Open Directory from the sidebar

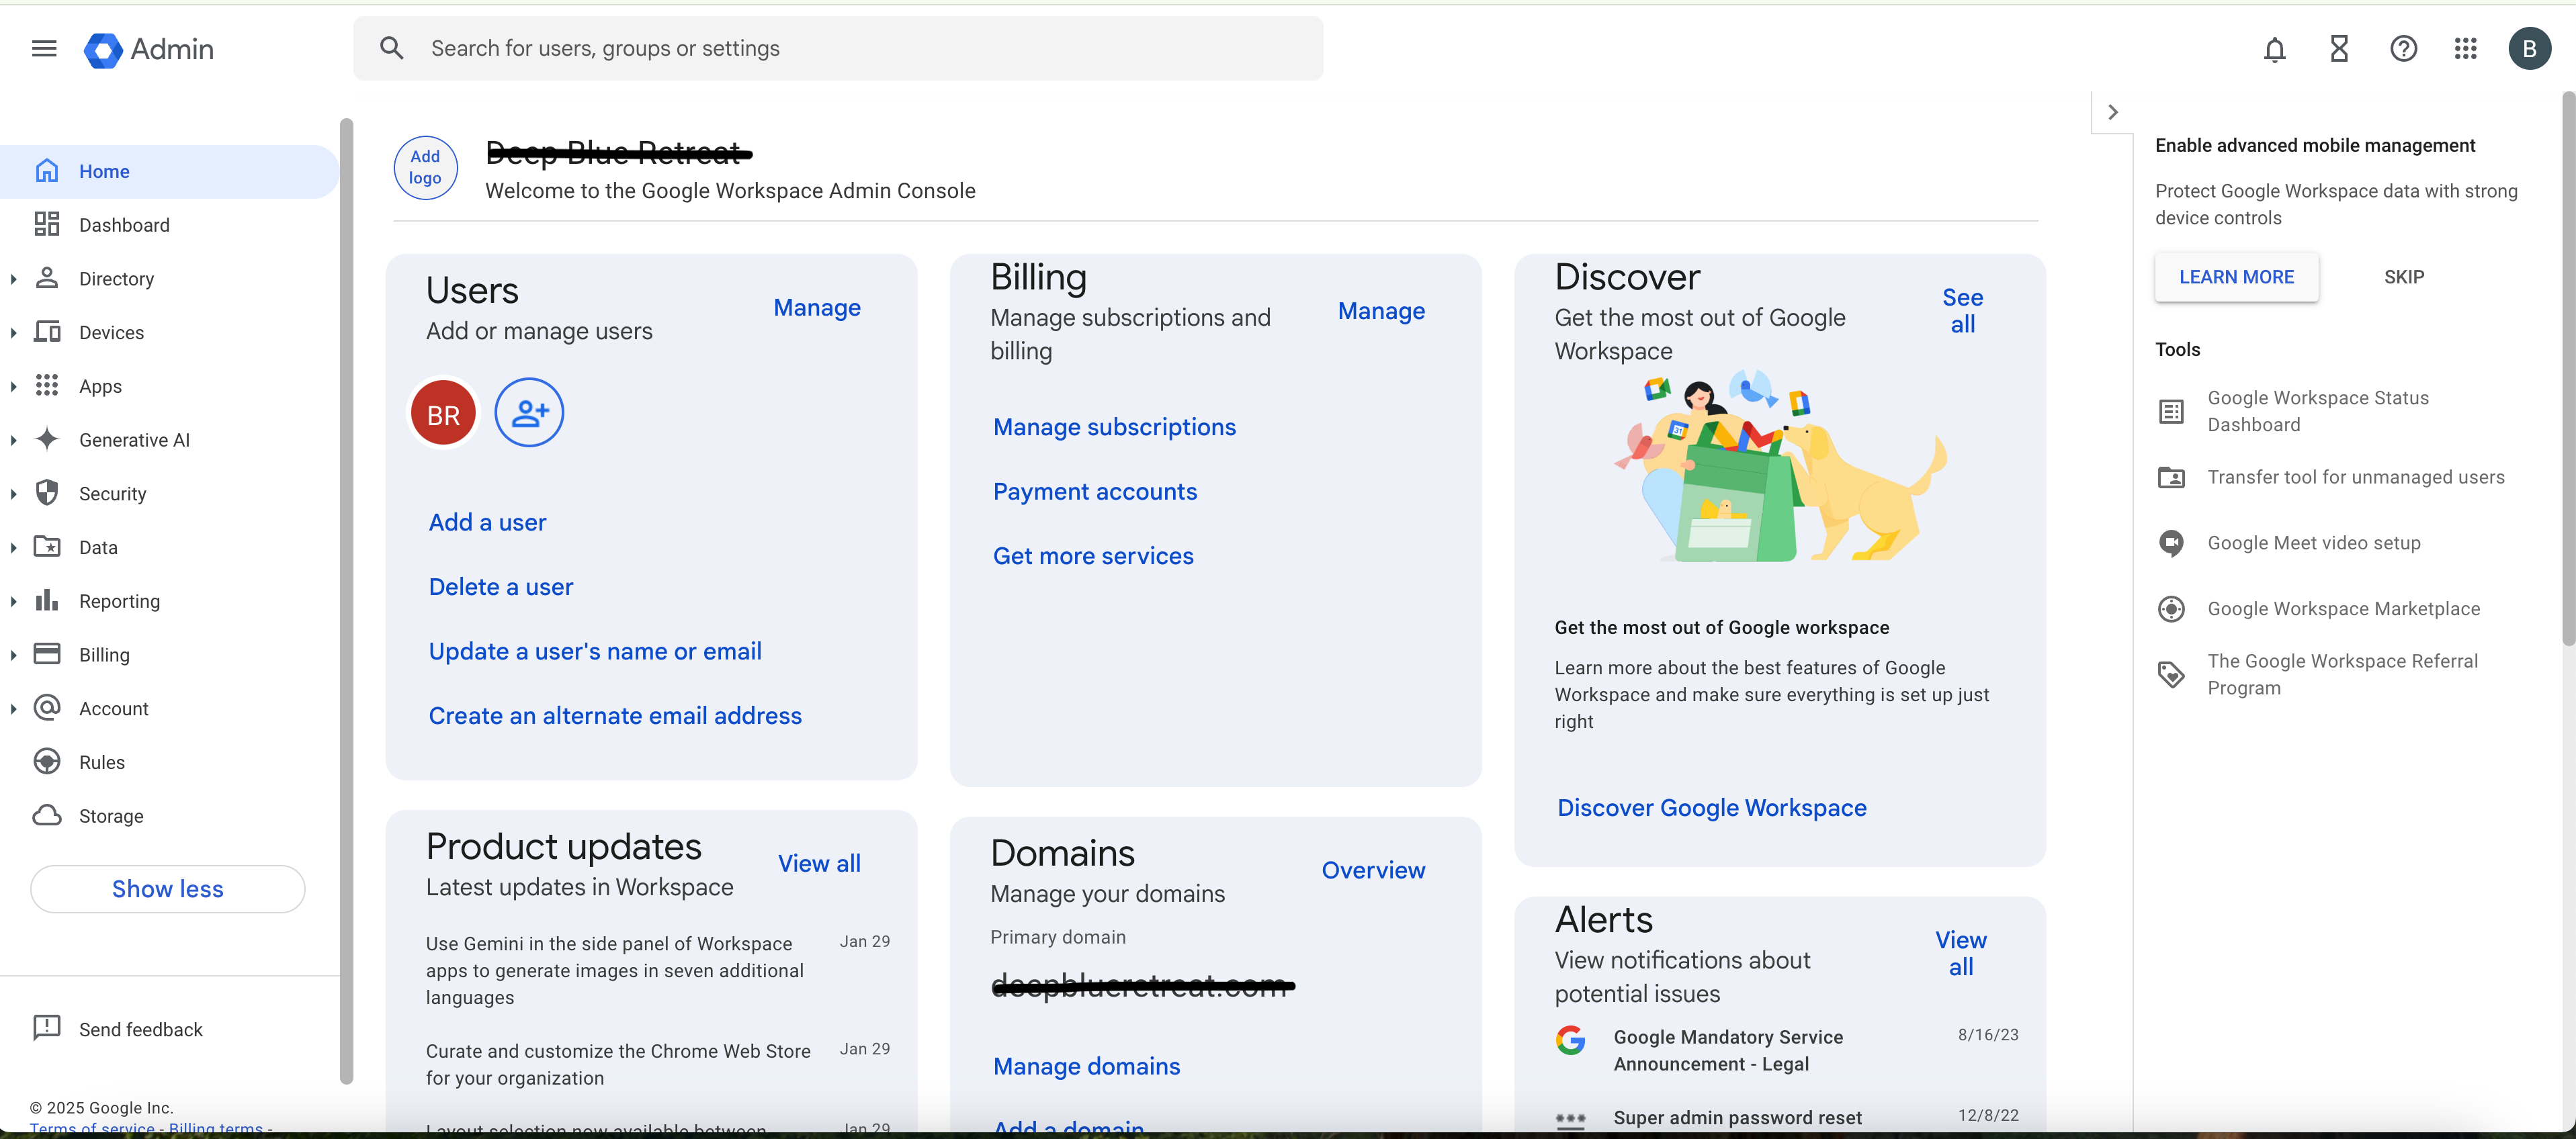pyautogui.click(x=170, y=279)
